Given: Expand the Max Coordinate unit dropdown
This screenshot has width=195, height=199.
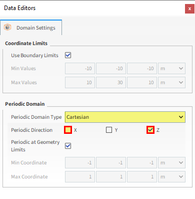Looking at the screenshot, I should (171, 176).
